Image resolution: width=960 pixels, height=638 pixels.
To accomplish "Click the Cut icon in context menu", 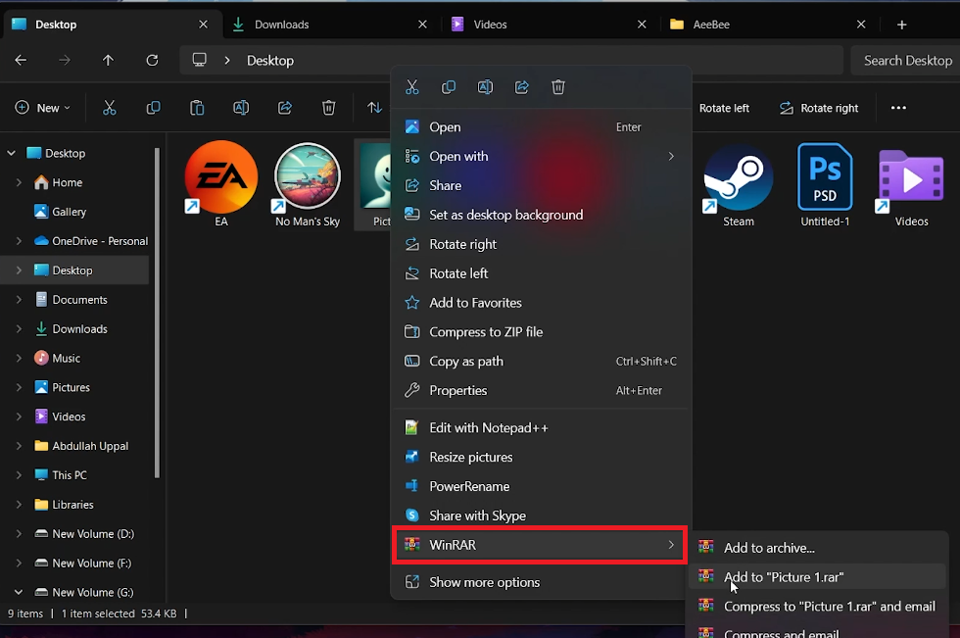I will 412,87.
